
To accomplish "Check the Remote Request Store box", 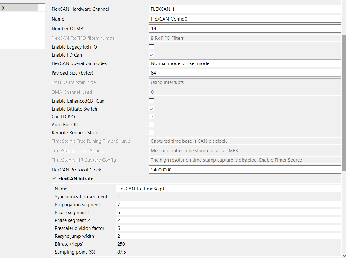I will [x=151, y=133].
